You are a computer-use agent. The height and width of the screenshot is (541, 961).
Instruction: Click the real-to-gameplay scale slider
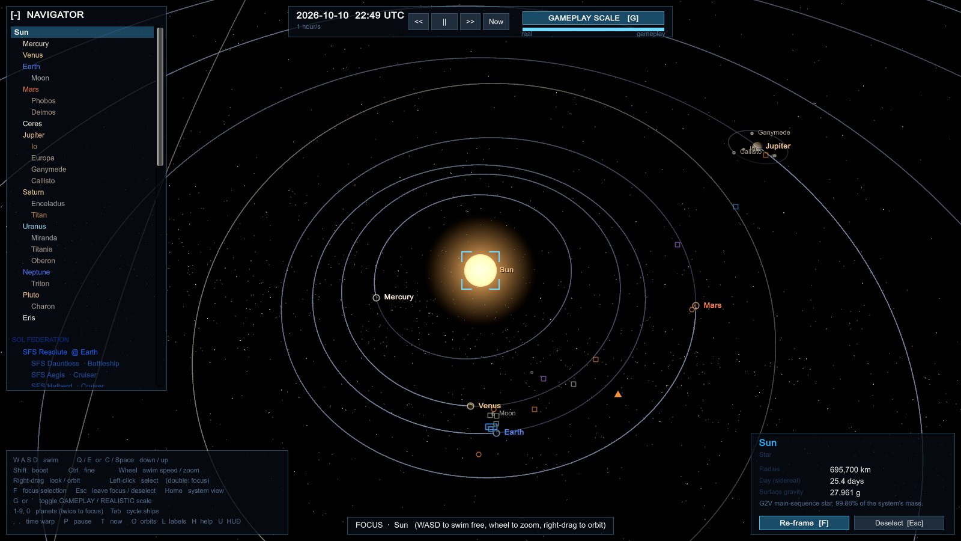point(593,29)
